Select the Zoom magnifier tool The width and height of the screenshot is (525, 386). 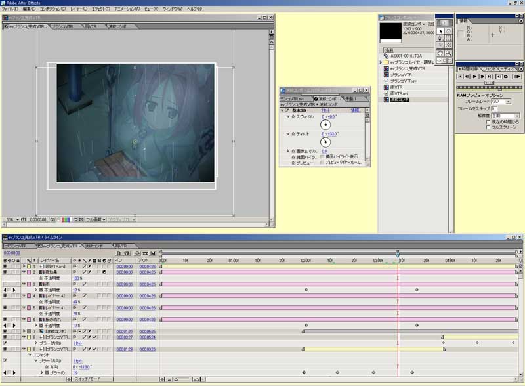448,53
